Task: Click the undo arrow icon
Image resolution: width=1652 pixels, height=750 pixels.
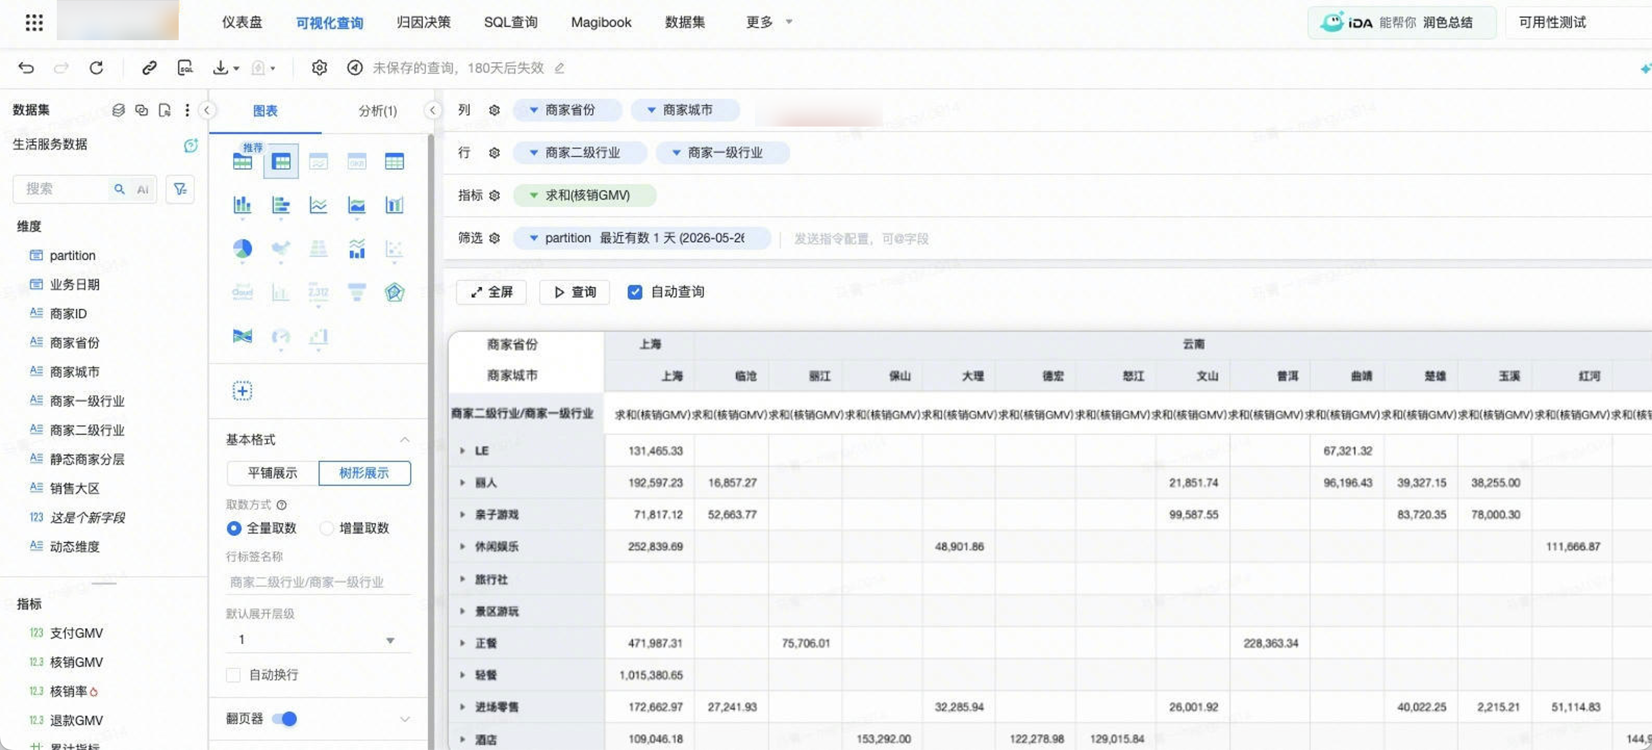Action: (25, 68)
